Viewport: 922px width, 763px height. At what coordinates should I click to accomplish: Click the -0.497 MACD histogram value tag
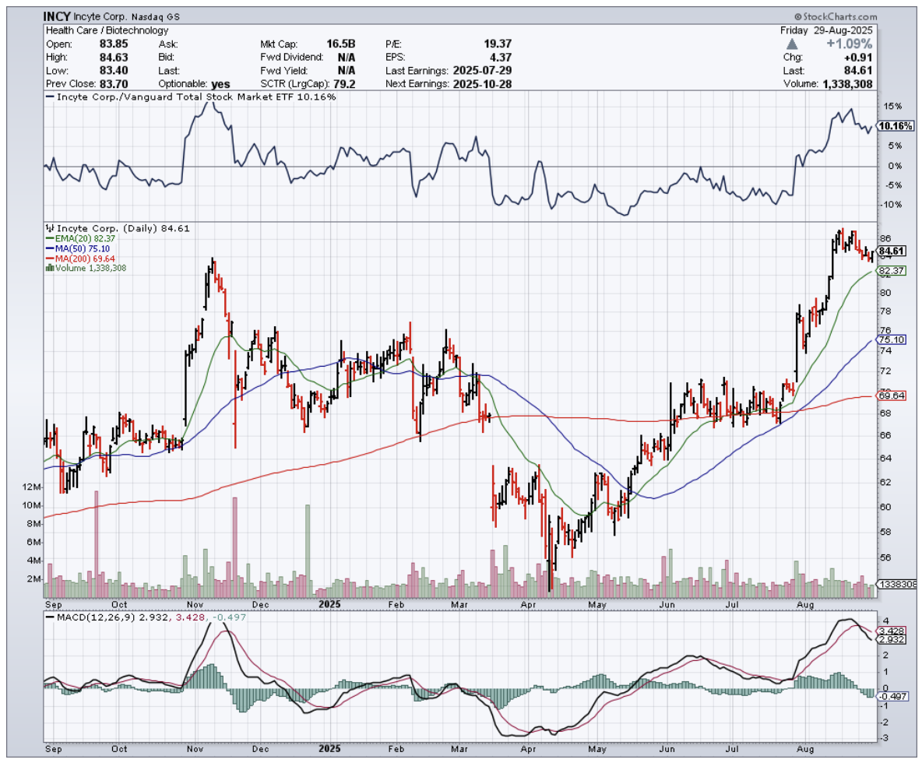[x=892, y=696]
